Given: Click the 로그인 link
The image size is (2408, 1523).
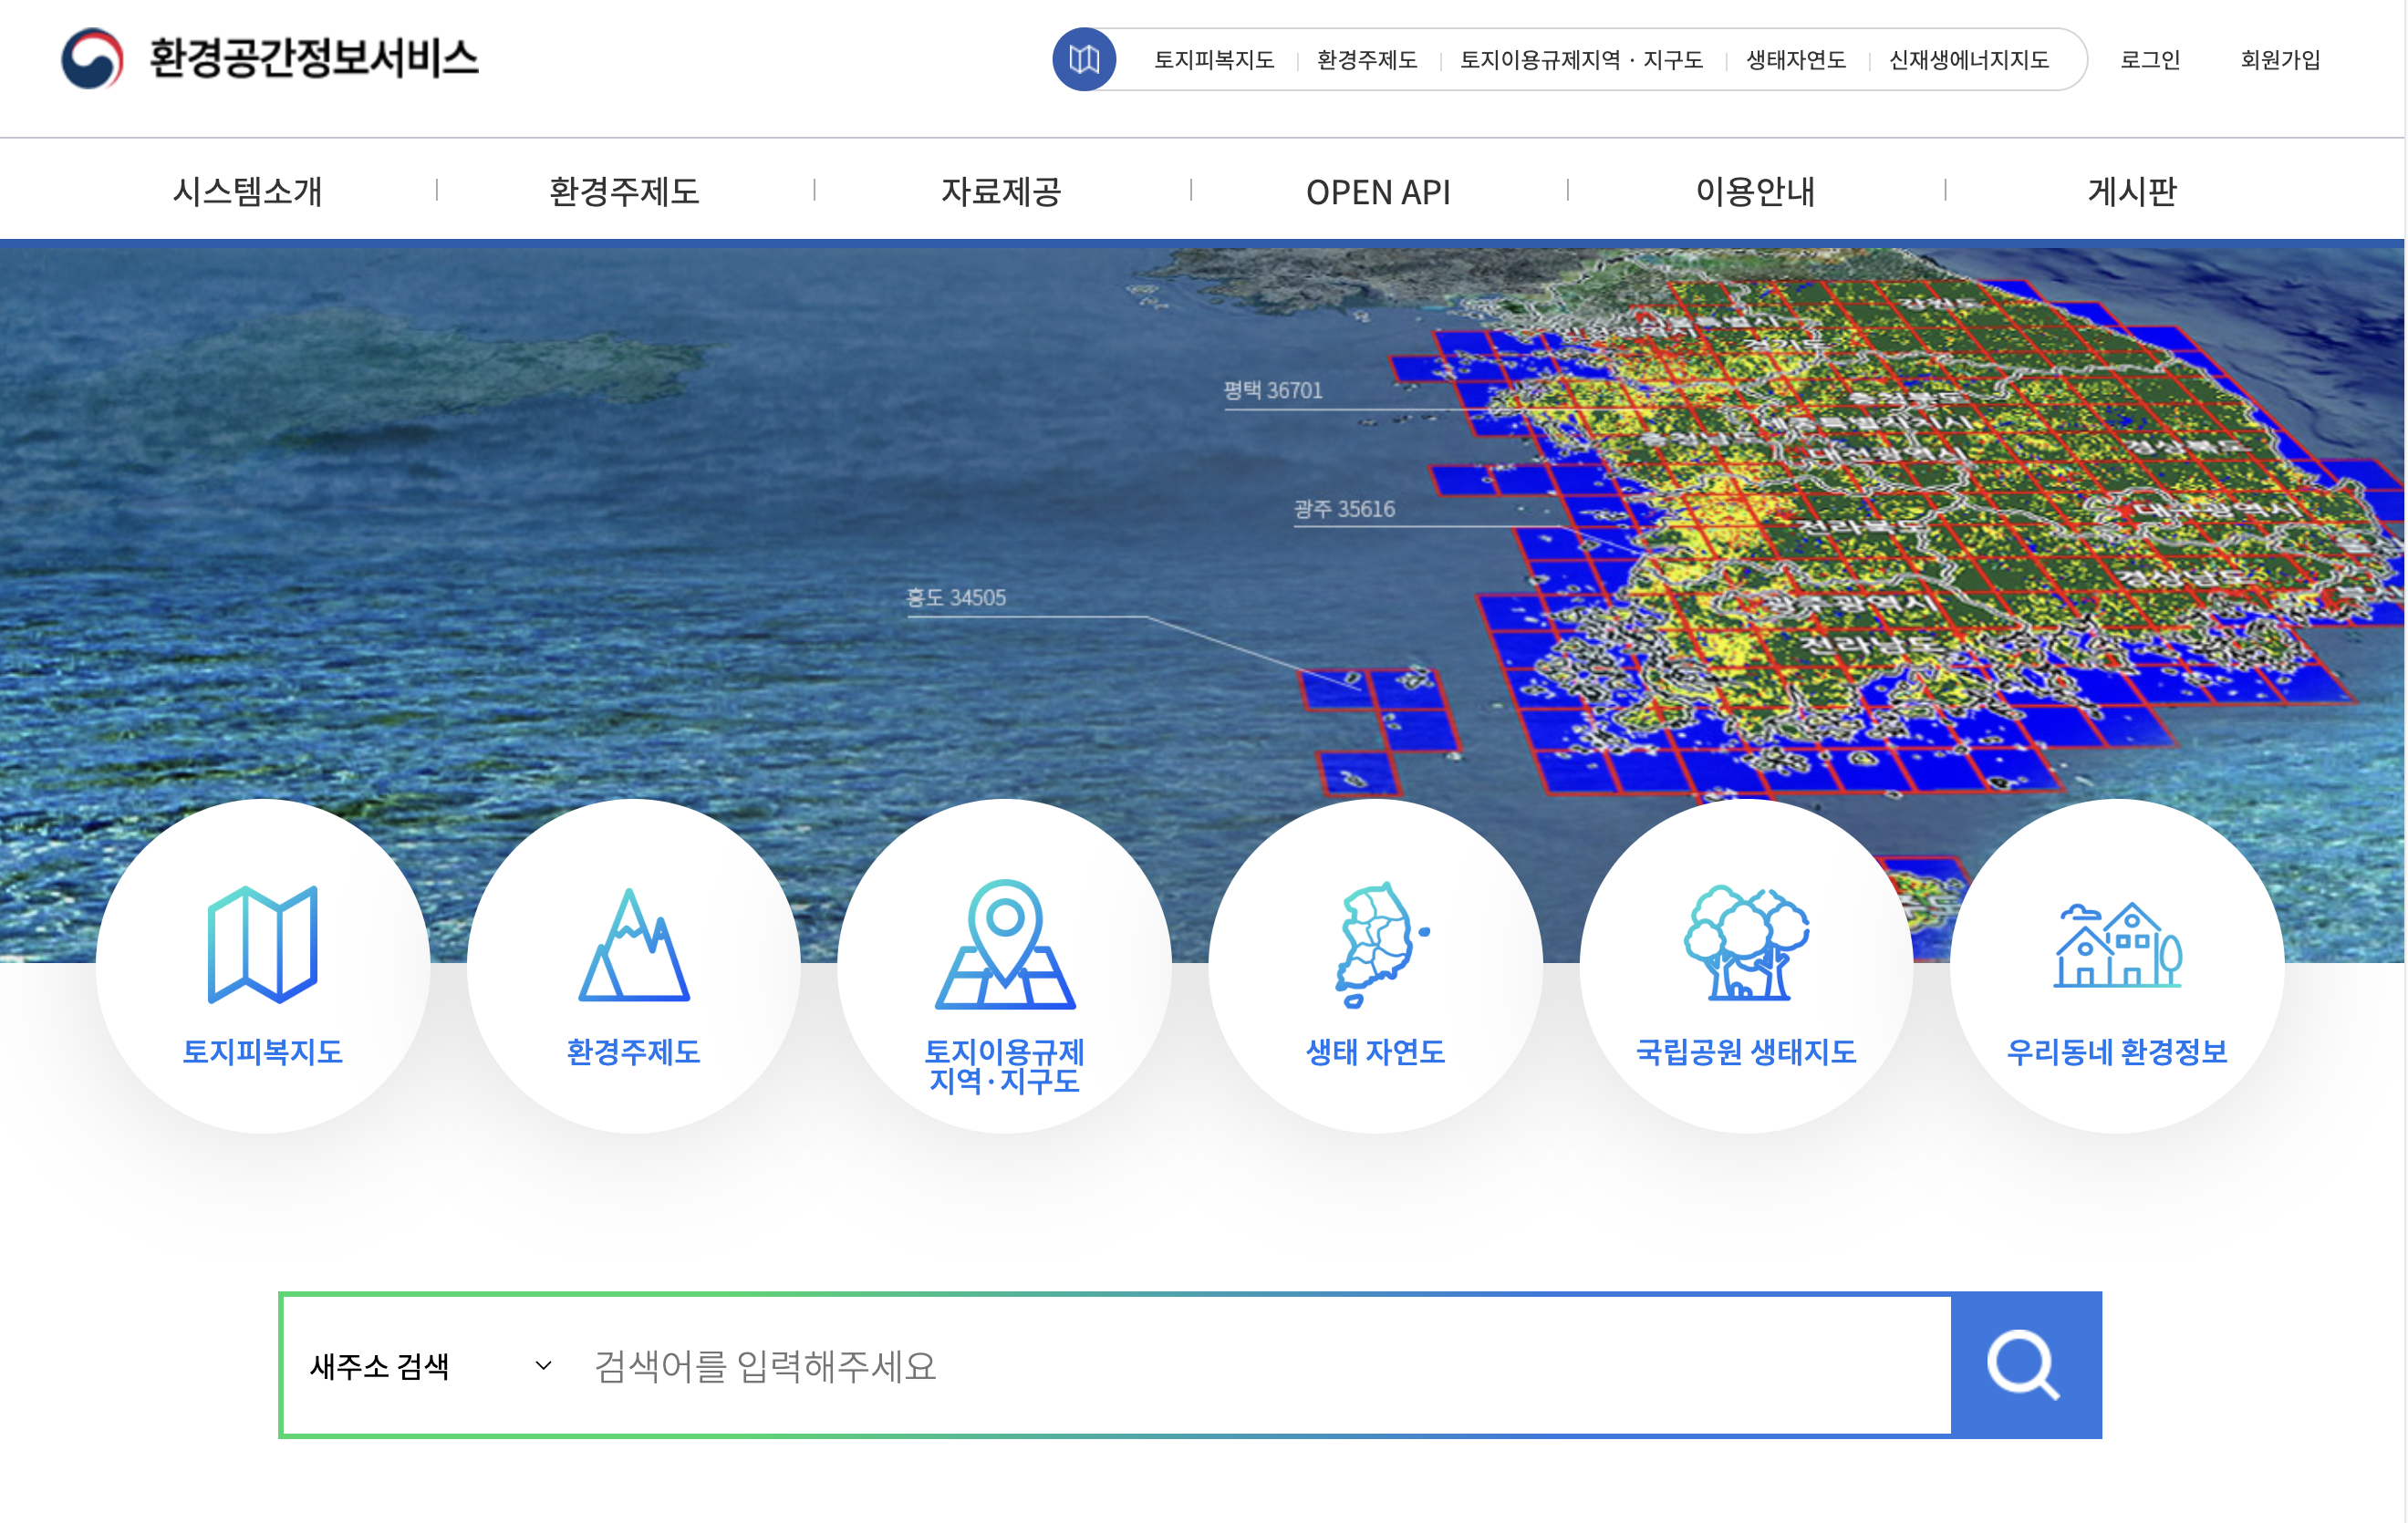Looking at the screenshot, I should (2150, 60).
